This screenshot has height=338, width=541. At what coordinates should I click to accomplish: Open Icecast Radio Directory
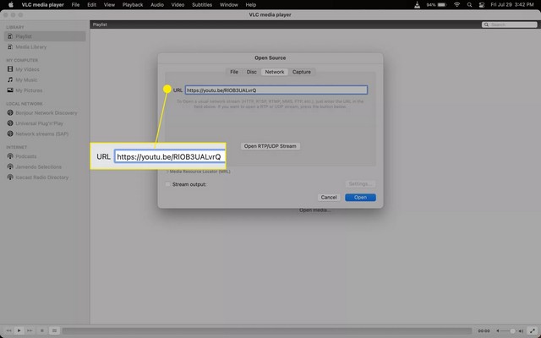[42, 177]
